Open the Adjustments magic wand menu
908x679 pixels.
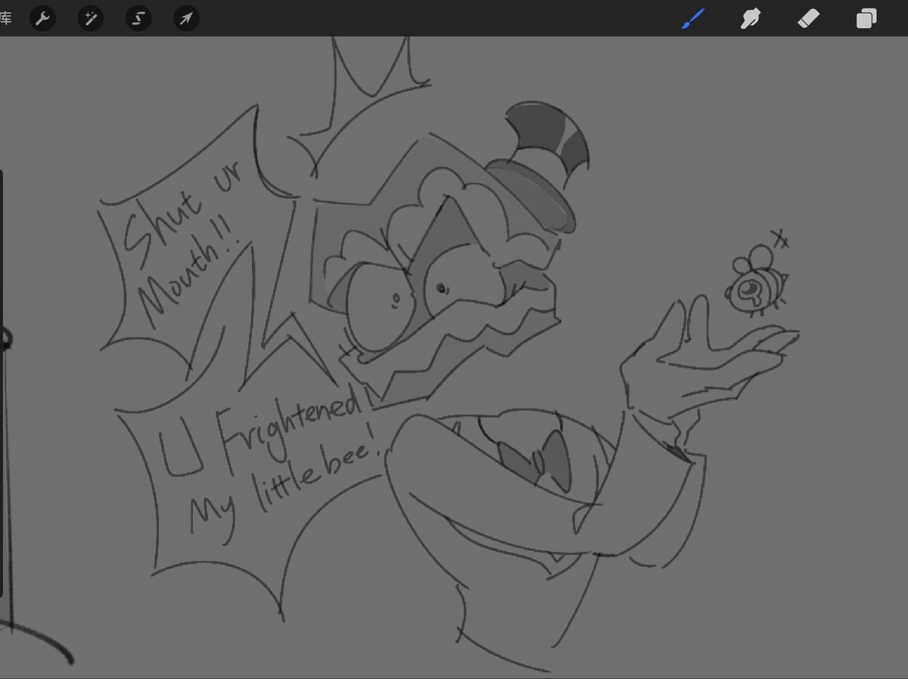click(x=91, y=18)
